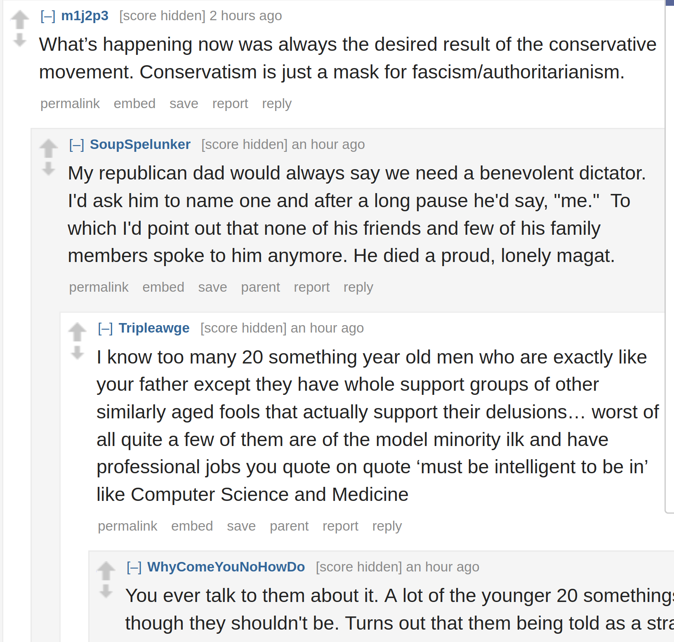Save SoupSpelunker's comment
Screen dimensions: 674x642
point(213,287)
